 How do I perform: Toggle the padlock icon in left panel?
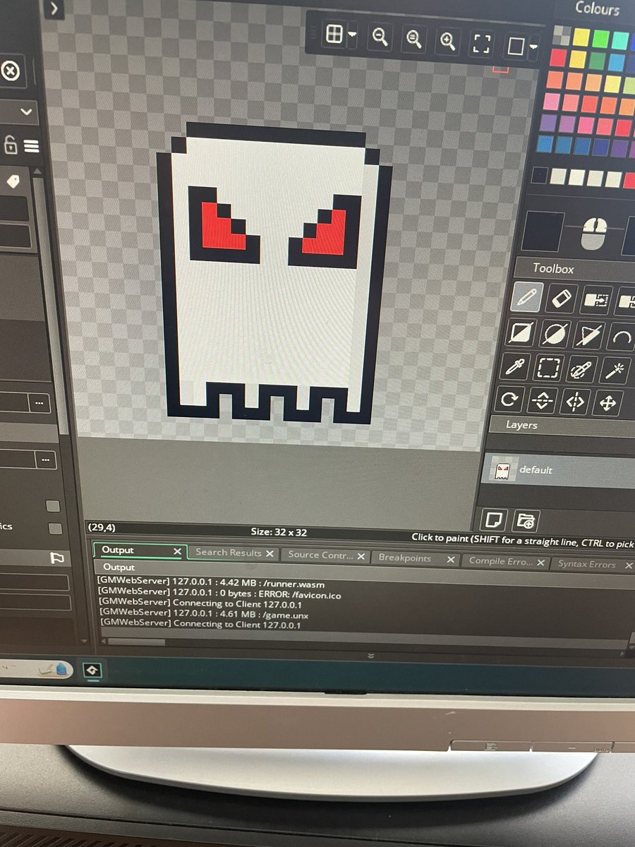(11, 145)
